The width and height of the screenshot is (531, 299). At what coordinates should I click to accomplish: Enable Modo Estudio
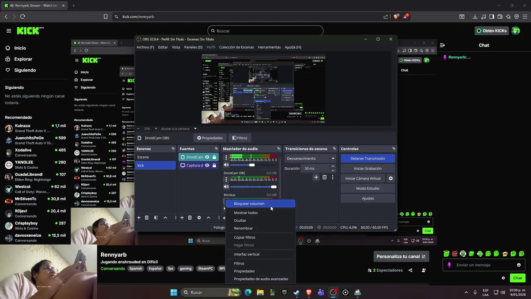click(368, 188)
